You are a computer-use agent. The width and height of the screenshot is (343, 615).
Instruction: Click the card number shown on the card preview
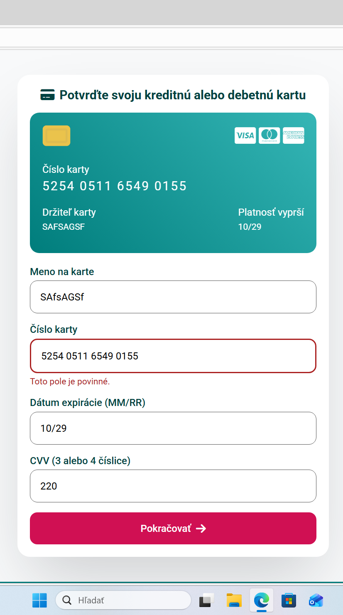click(115, 186)
